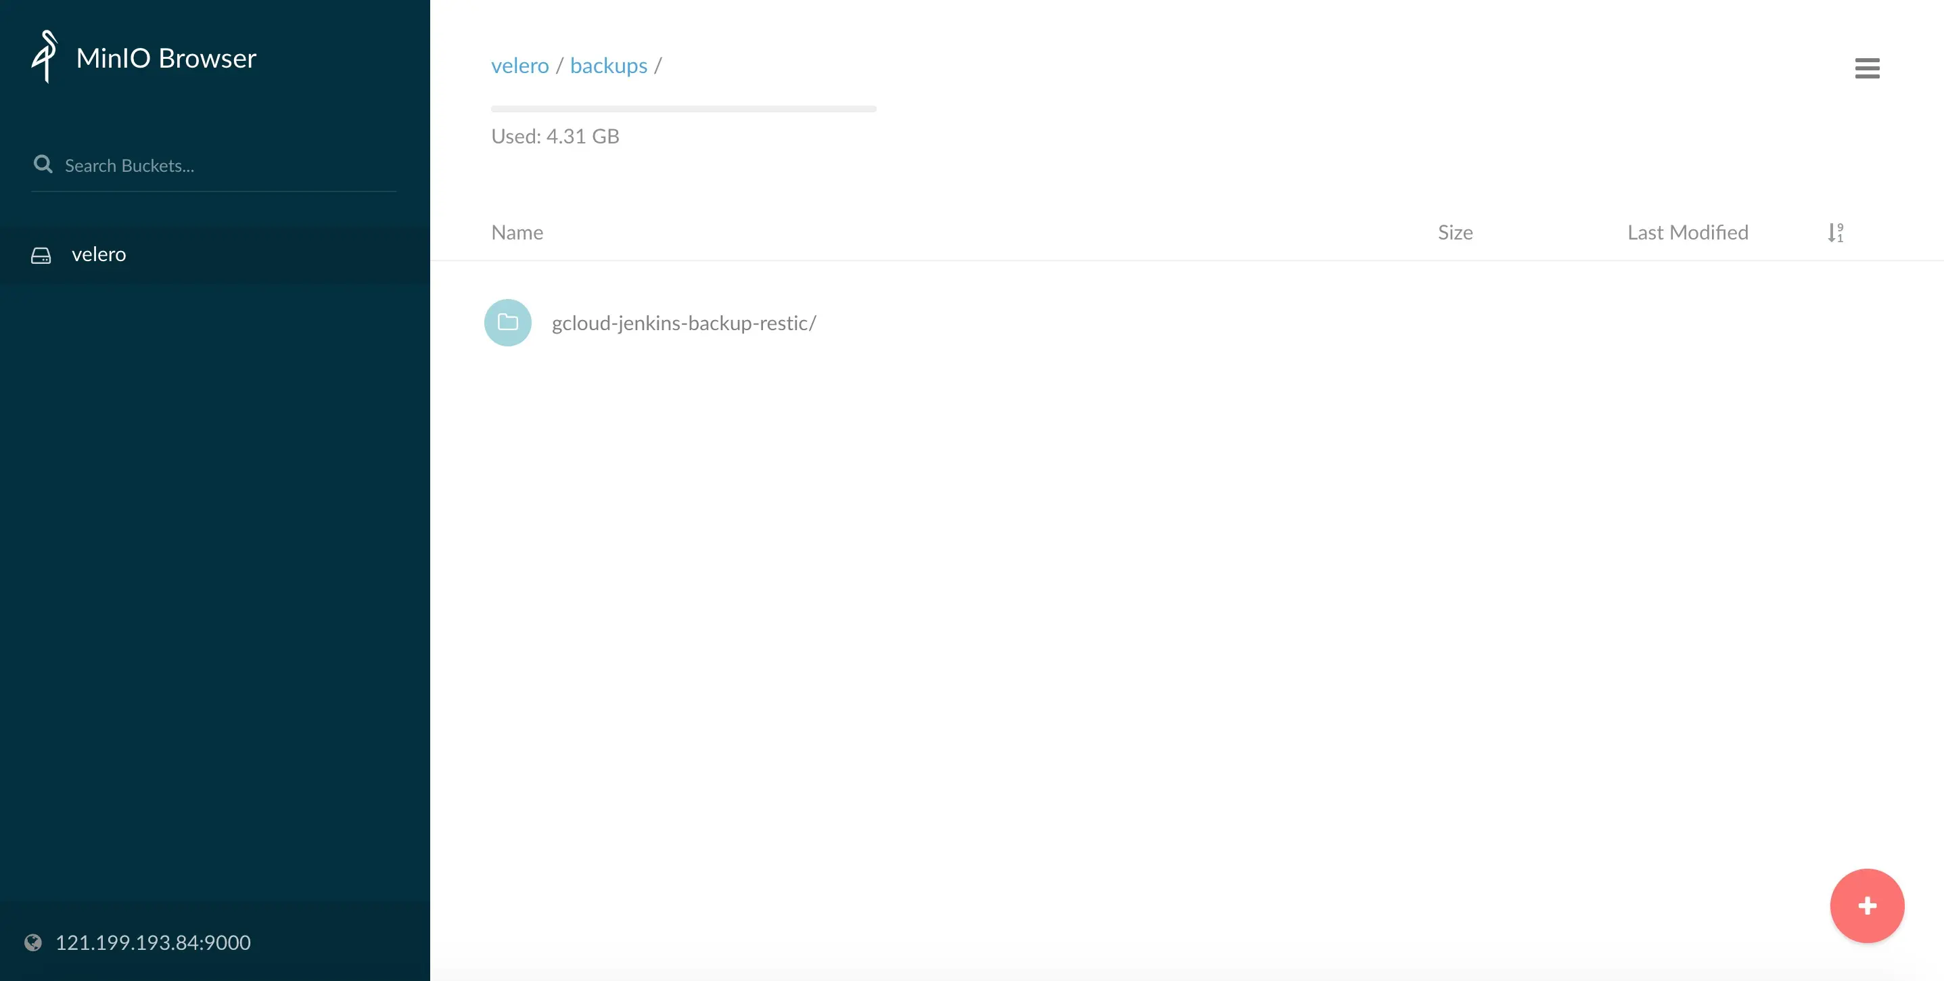Viewport: 1944px width, 981px height.
Task: Sort by Last Modified column header
Action: tap(1687, 233)
